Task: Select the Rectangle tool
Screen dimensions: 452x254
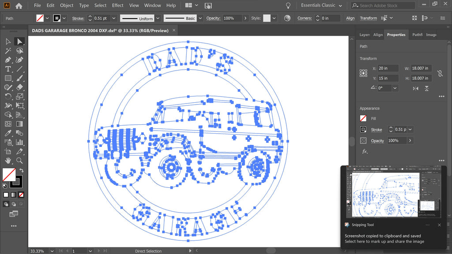Action: [8, 78]
